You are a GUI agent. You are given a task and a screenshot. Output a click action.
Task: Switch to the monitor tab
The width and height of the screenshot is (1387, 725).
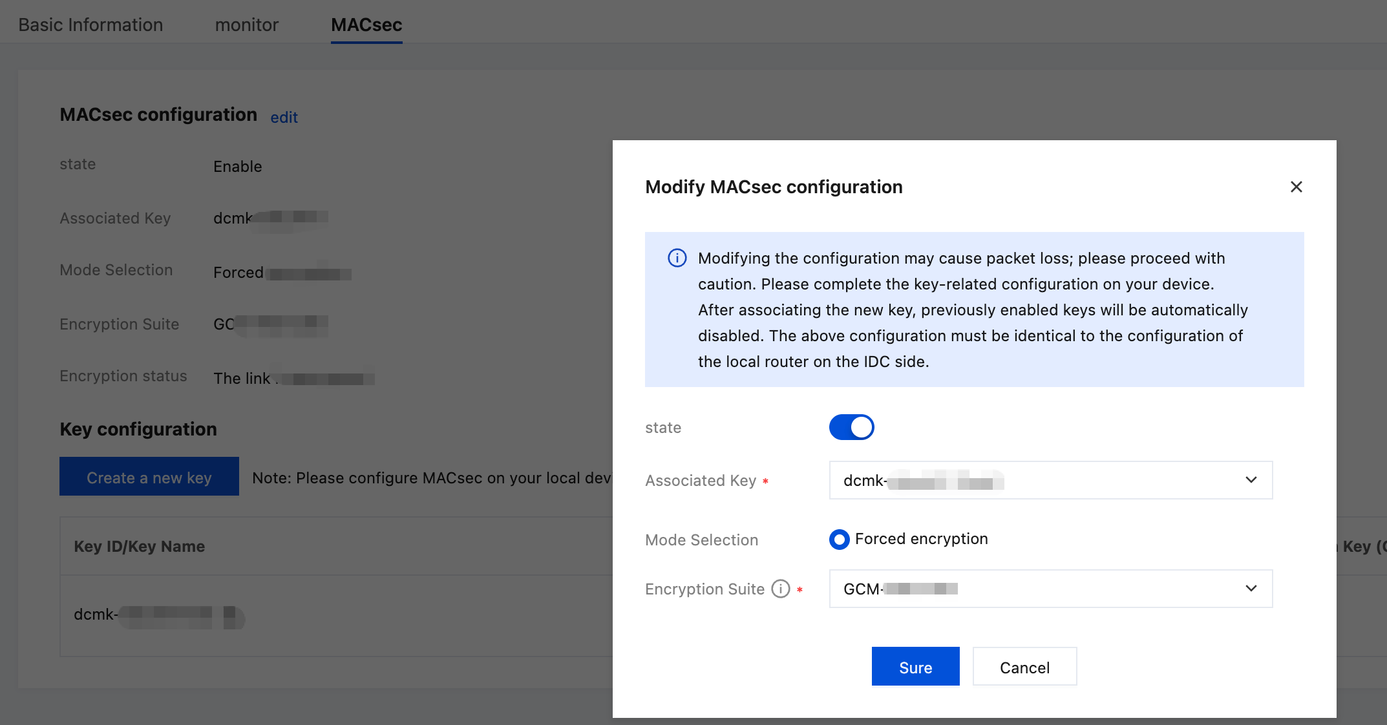[x=246, y=25]
